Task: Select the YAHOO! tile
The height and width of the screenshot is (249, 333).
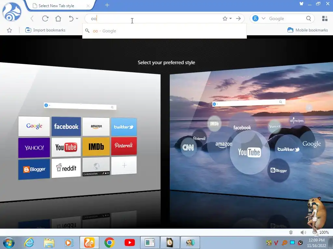Action: pos(34,148)
